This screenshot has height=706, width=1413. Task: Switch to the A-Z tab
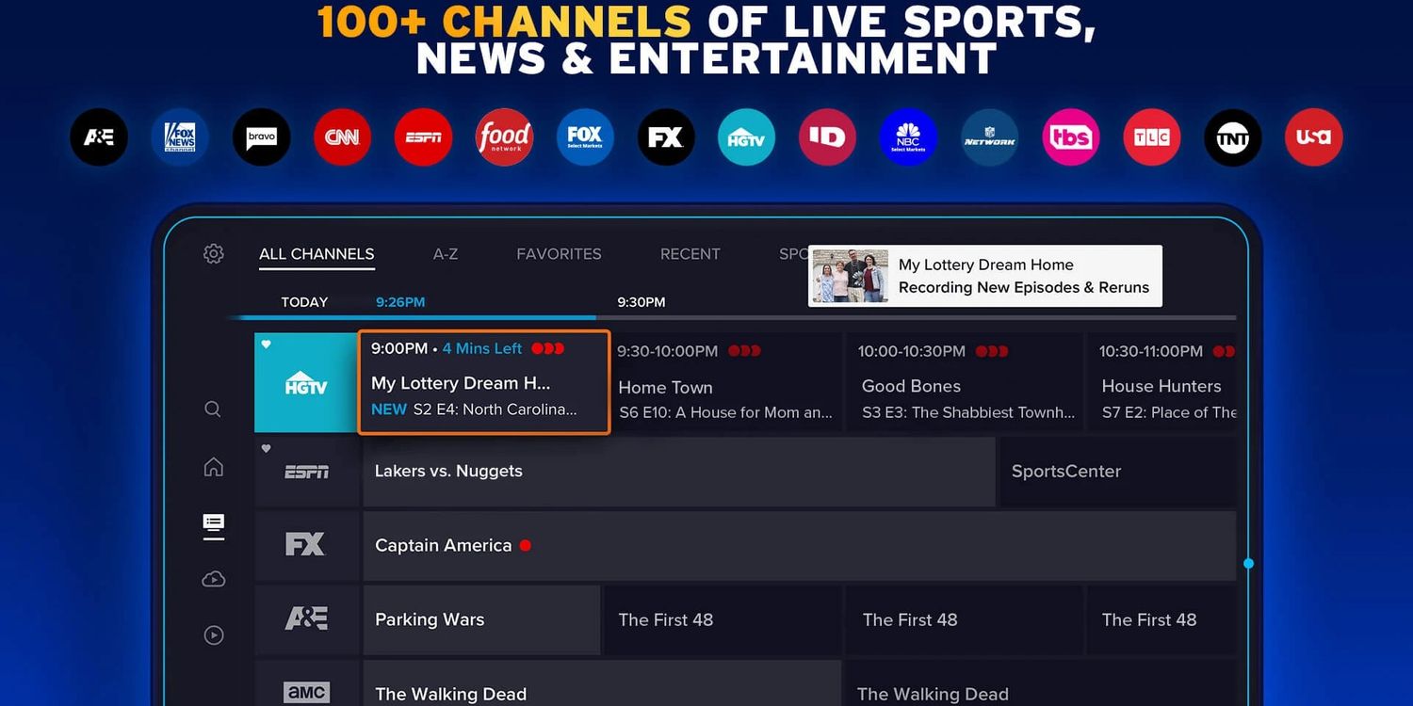pos(446,254)
